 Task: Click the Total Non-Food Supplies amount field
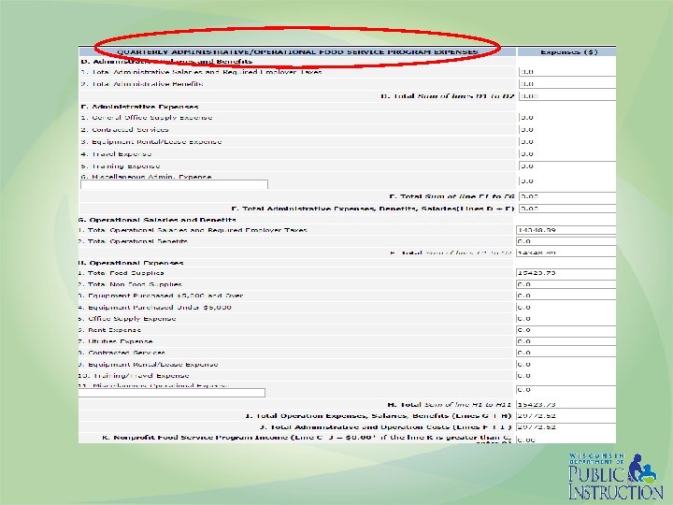click(566, 284)
